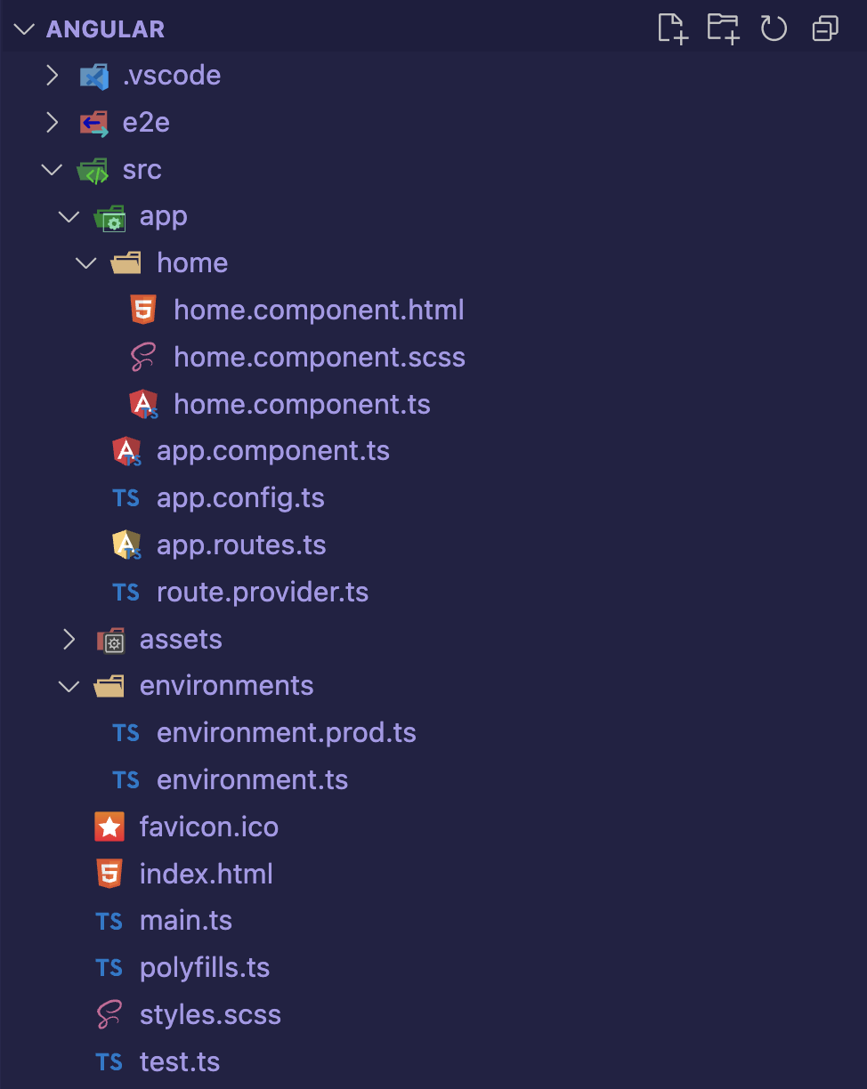Click the favicon star icon
The image size is (867, 1089).
click(109, 826)
